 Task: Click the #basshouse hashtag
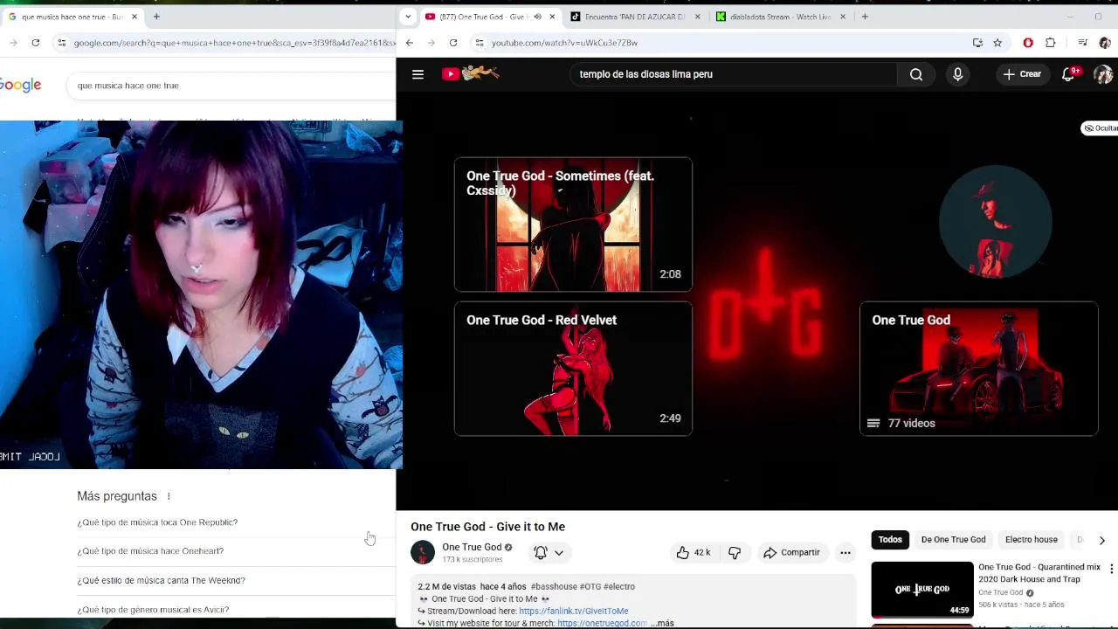554,586
